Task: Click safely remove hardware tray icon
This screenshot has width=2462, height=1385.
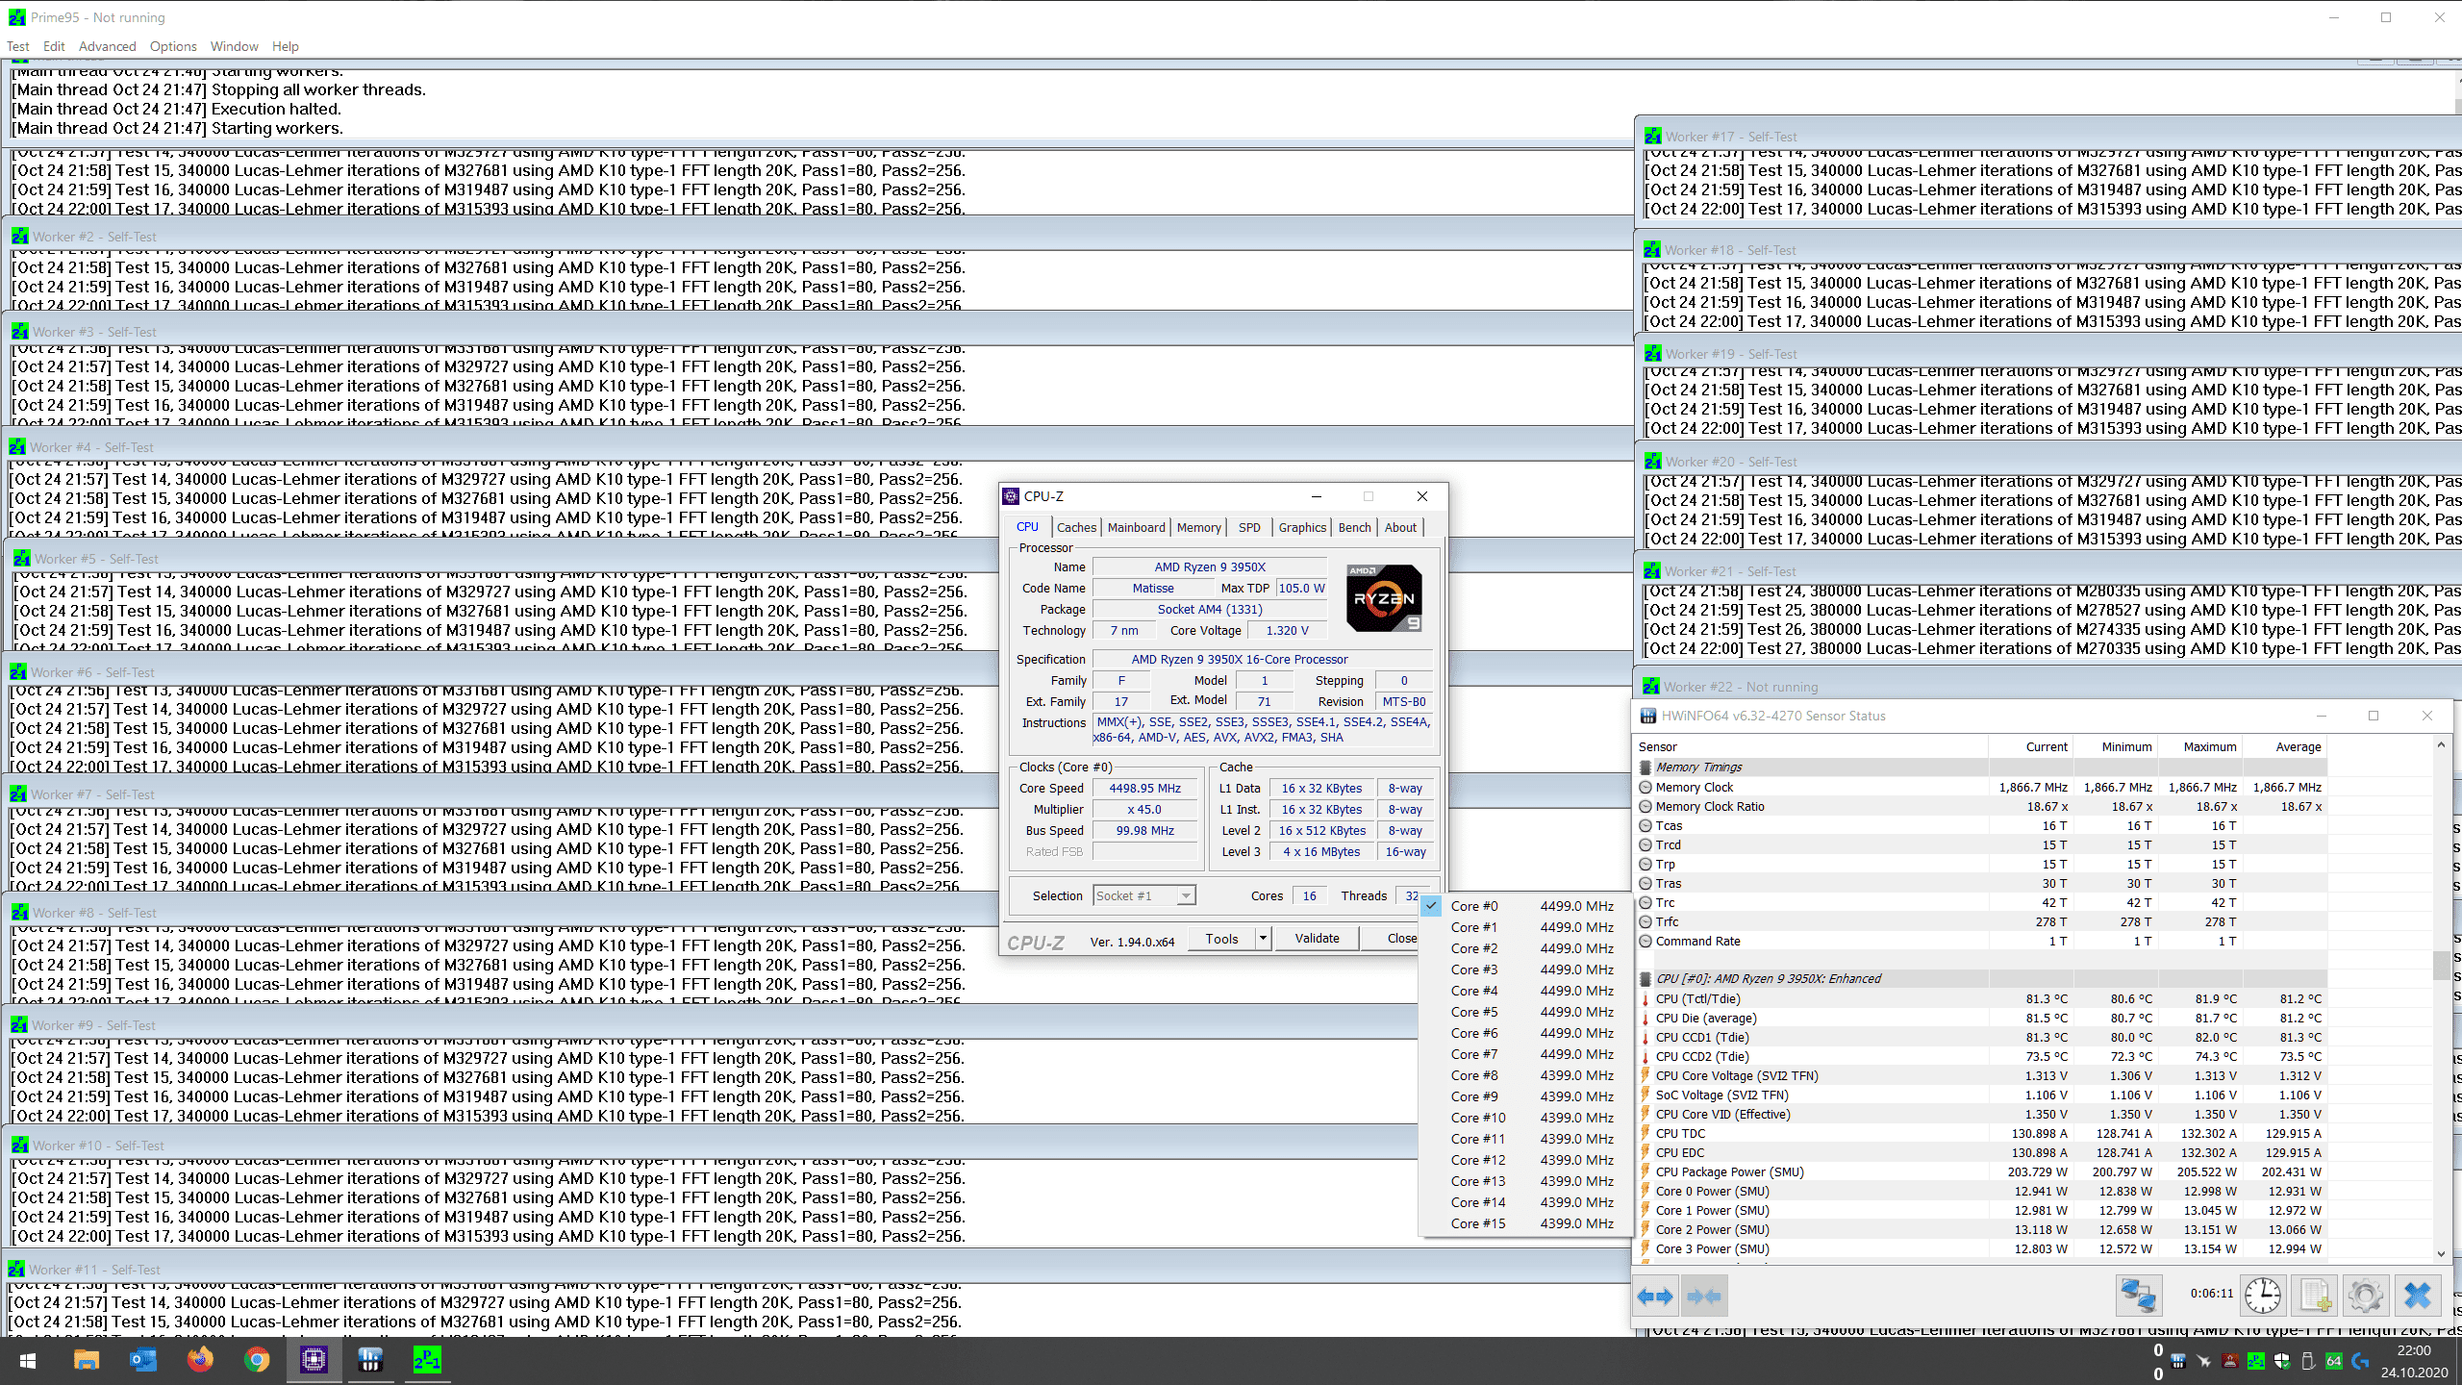Action: [2308, 1361]
